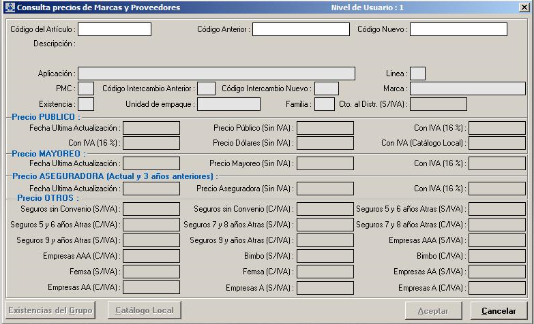Open the Catálogo Local button

[x=144, y=310]
